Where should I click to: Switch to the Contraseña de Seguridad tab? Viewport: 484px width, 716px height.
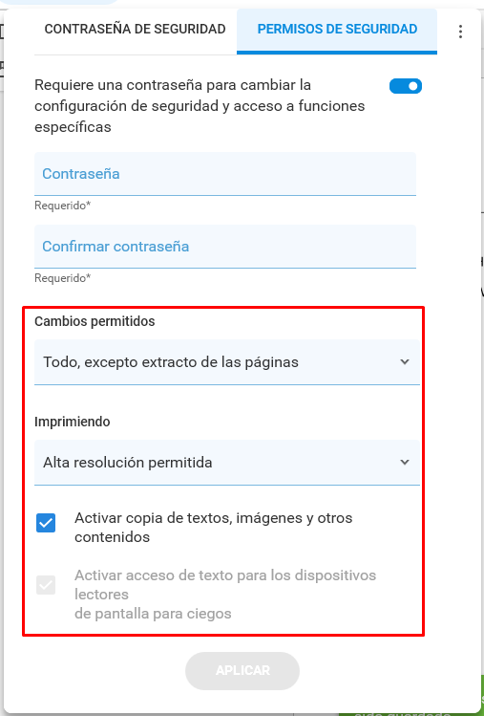click(x=135, y=30)
